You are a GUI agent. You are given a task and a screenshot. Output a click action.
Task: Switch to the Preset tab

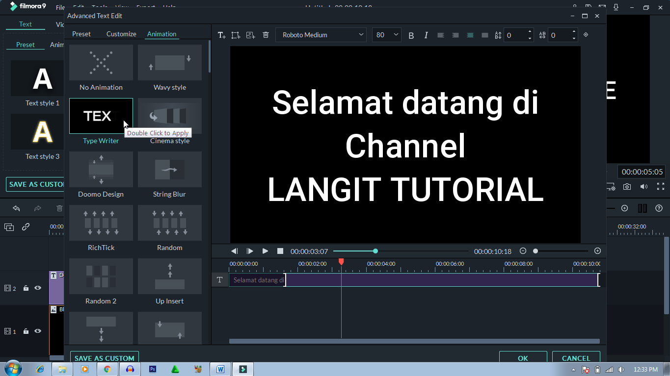81,34
